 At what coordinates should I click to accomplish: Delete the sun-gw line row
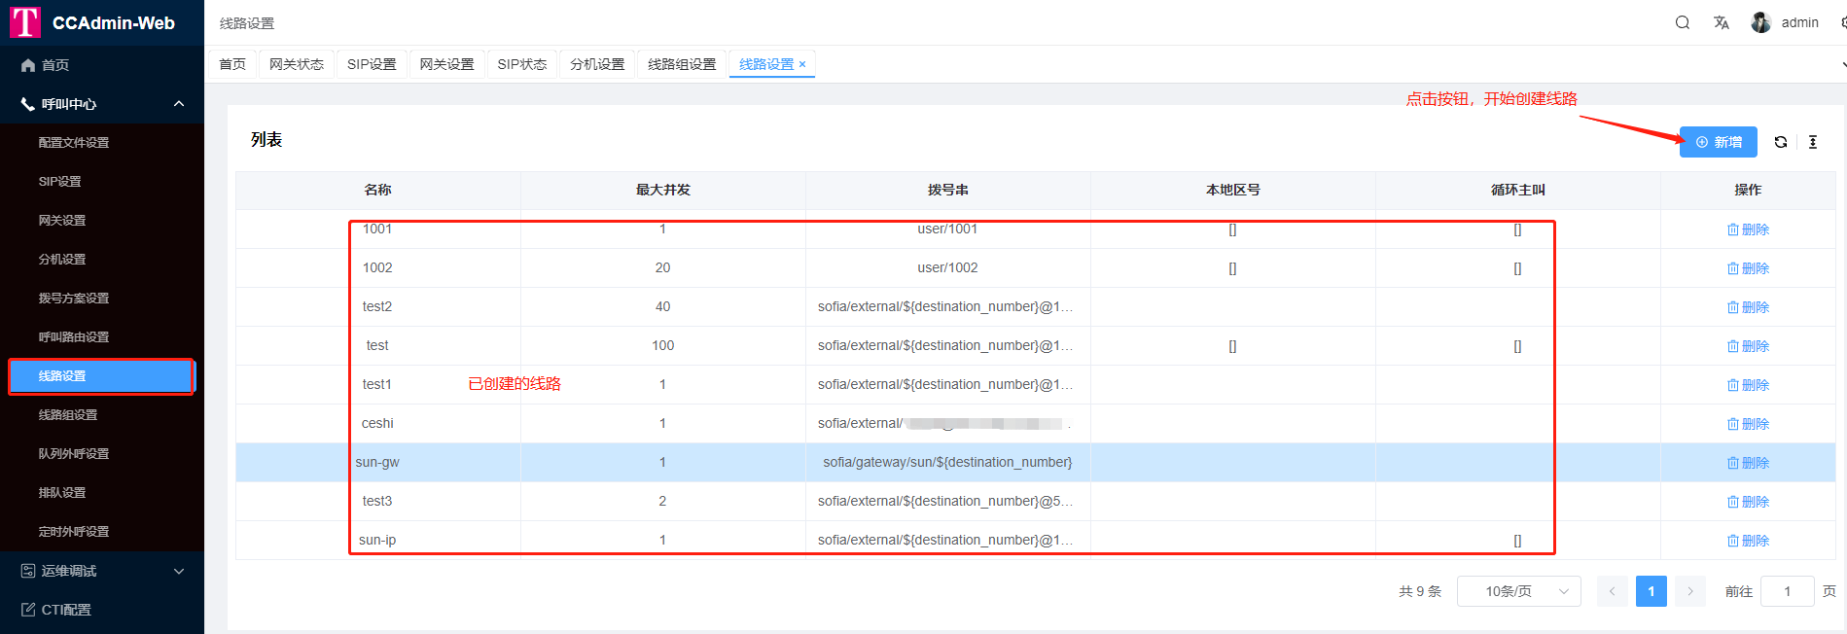(x=1747, y=463)
